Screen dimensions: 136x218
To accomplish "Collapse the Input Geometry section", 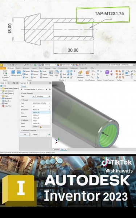I will coord(21,93).
